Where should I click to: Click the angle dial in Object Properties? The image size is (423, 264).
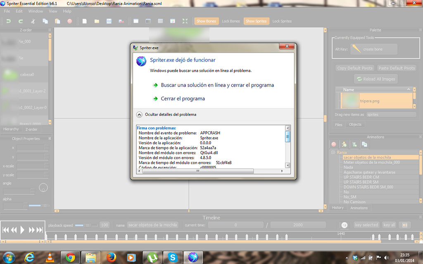click(43, 188)
